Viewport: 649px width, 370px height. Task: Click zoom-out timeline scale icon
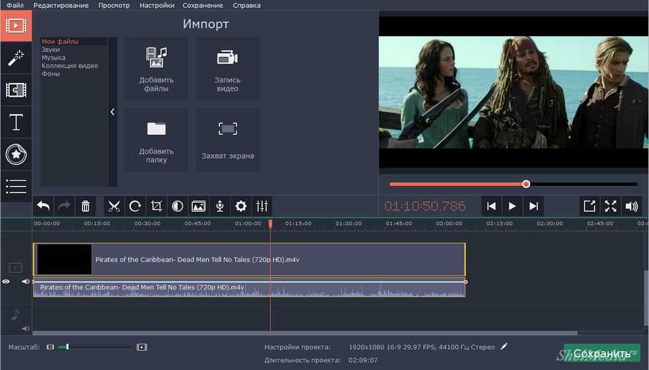pos(50,347)
